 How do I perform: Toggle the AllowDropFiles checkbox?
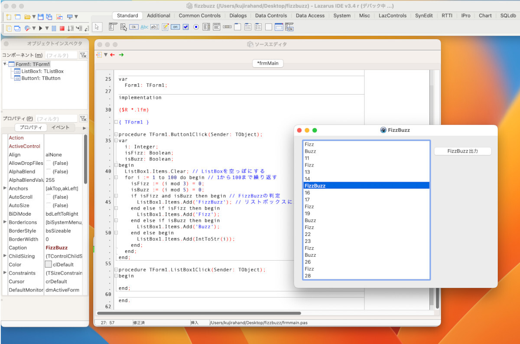coord(48,163)
